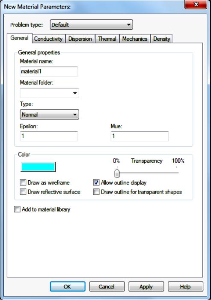Close the New Material Parameters dialog
This screenshot has width=211, height=300.
click(196, 4)
